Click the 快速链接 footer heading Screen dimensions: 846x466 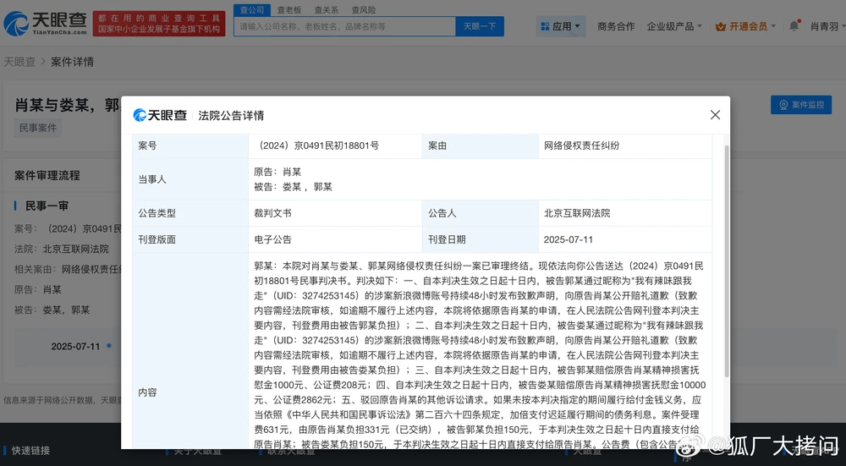click(30, 451)
